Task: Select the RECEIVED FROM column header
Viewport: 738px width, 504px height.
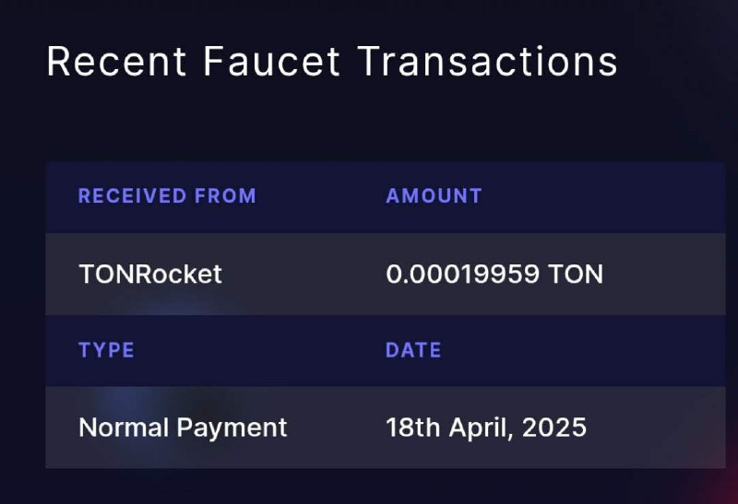Action: click(x=168, y=195)
